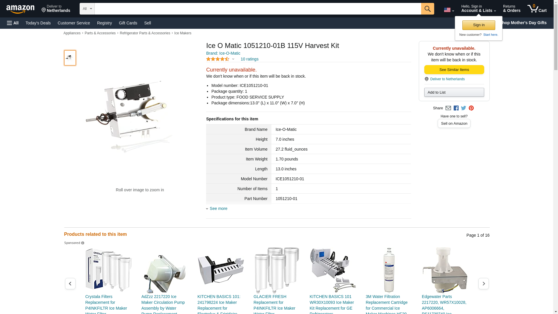Viewport: 558px width, 314px height.
Task: Share via email envelope icon
Action: coord(448,108)
